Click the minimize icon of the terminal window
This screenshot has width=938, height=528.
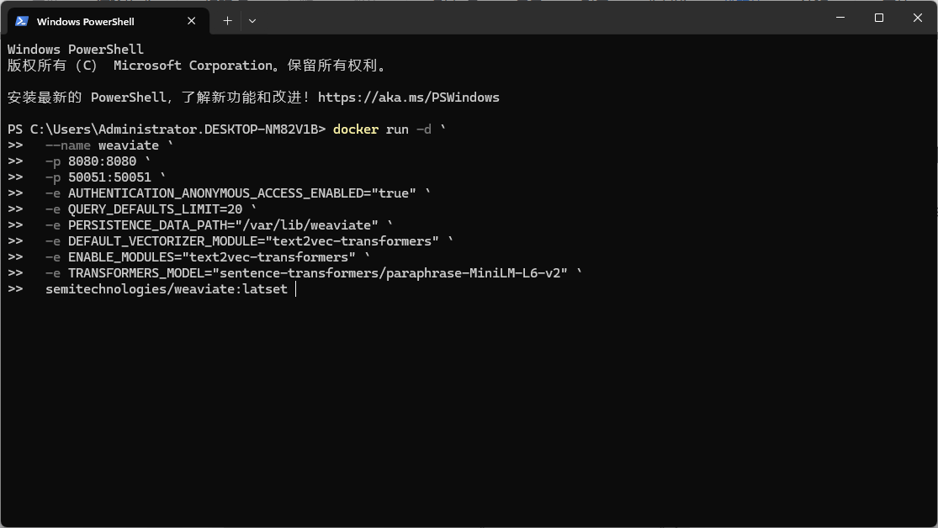click(840, 18)
